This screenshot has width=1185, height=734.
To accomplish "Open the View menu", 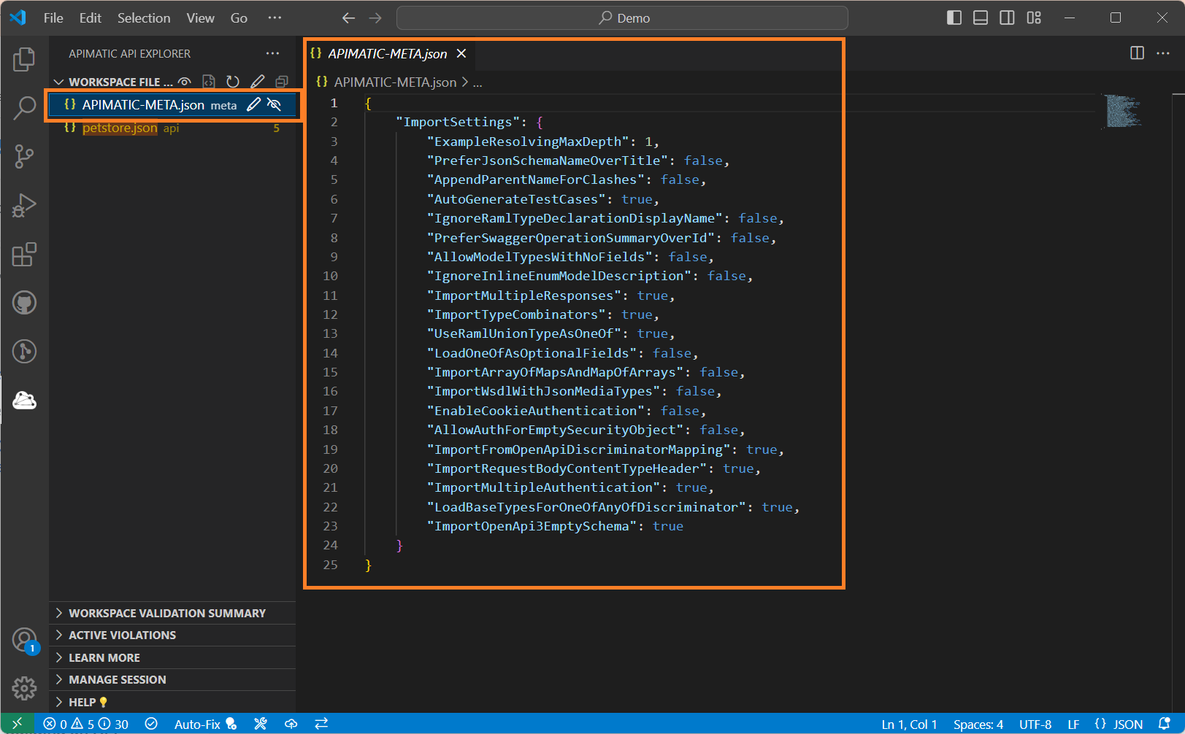I will (200, 18).
